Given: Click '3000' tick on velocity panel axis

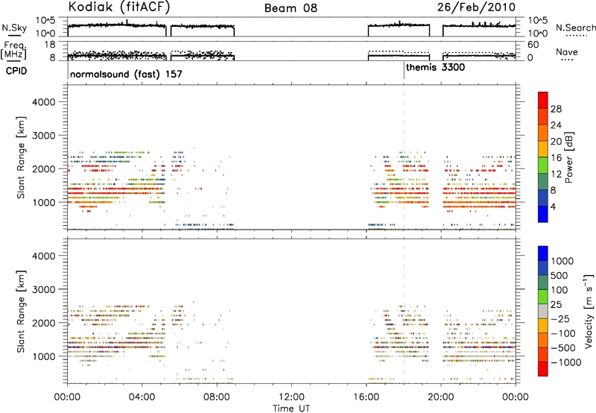Looking at the screenshot, I should click(44, 289).
